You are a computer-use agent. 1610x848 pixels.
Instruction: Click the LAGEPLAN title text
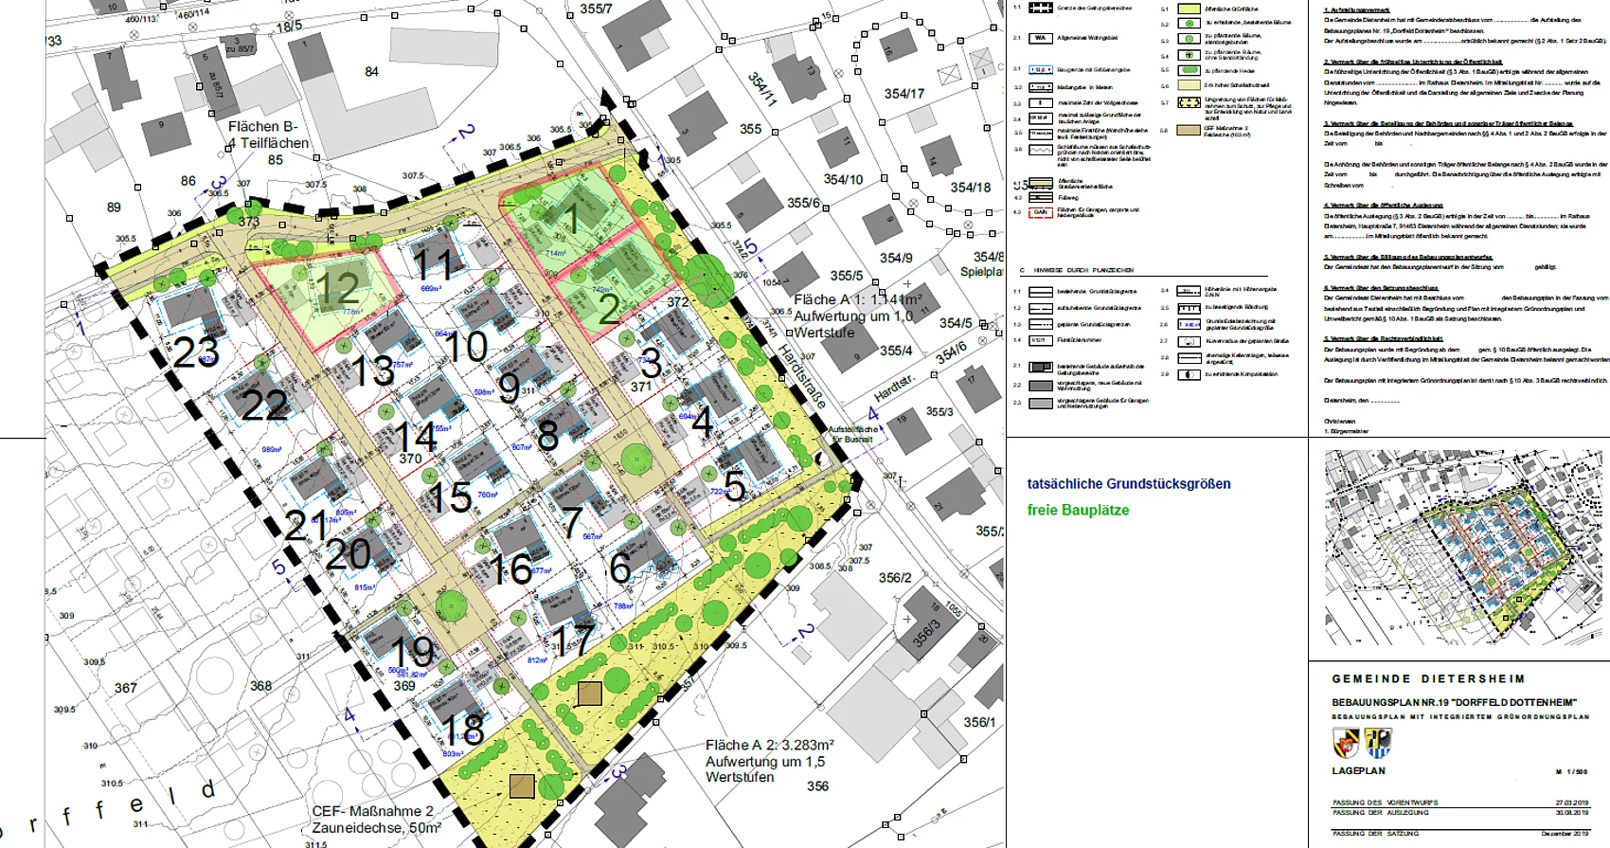(x=1358, y=771)
